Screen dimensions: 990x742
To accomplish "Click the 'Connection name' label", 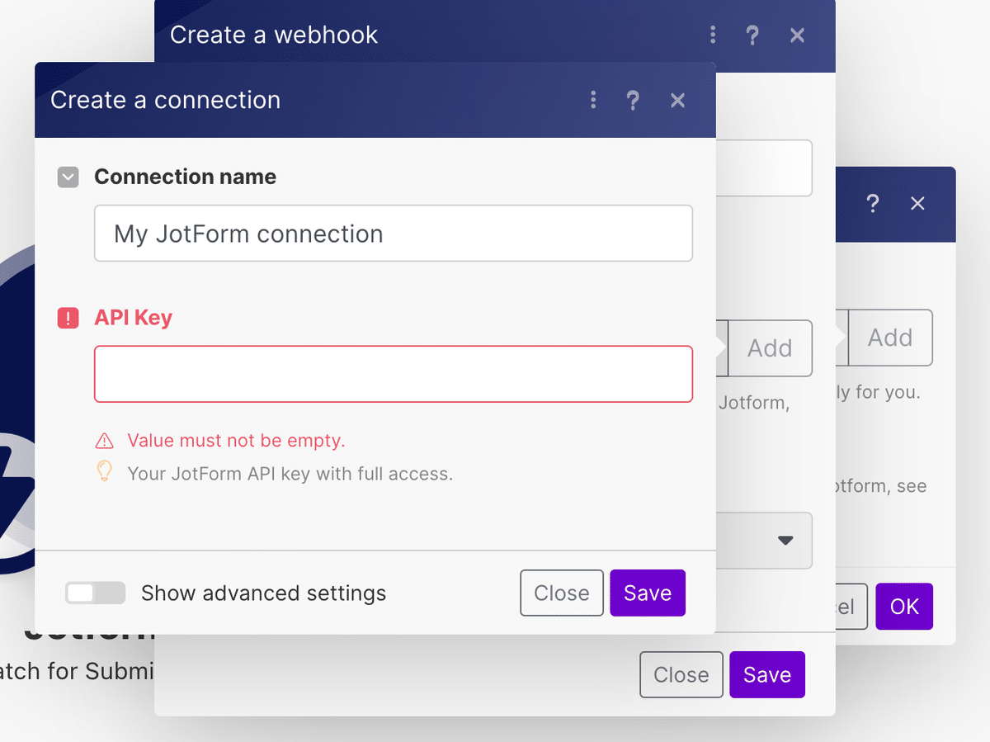I will pos(186,177).
